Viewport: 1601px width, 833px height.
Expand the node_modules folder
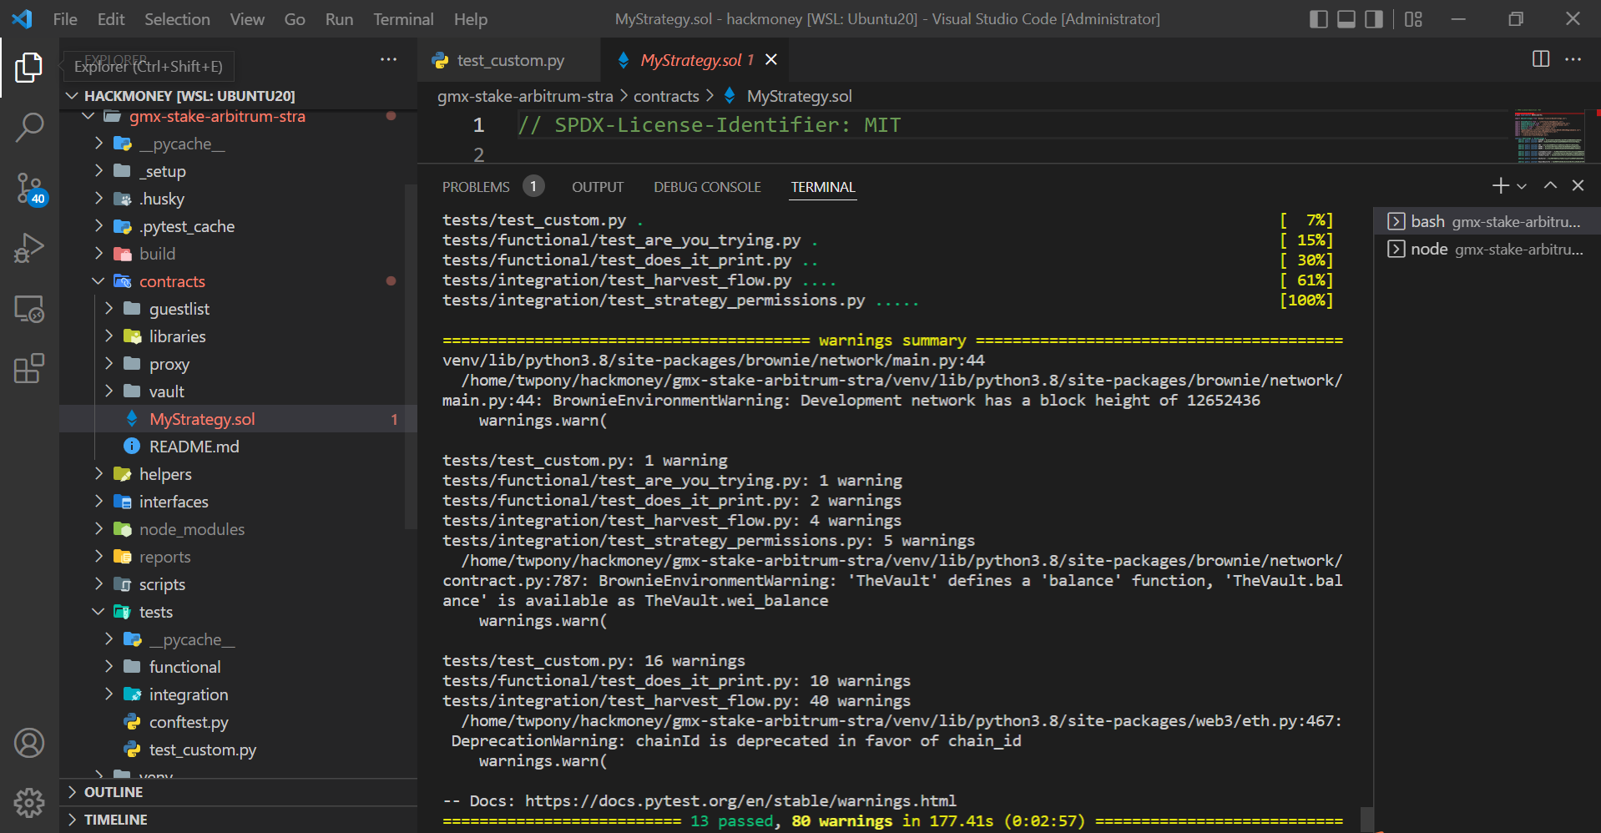coord(239,529)
